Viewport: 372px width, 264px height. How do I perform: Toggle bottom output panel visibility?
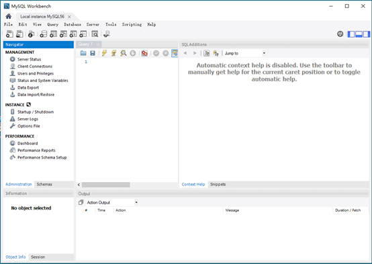tap(359, 34)
